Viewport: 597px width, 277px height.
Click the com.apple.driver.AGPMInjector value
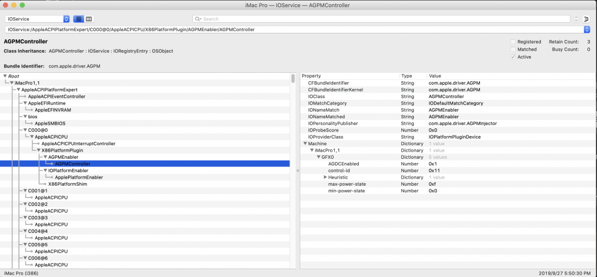click(x=463, y=124)
